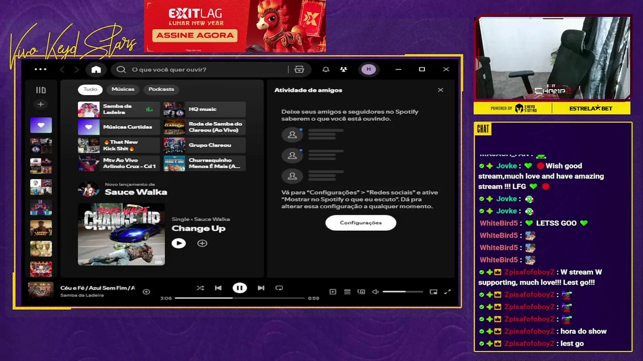Toggle repeat mode
643x361 pixels.
(x=279, y=288)
